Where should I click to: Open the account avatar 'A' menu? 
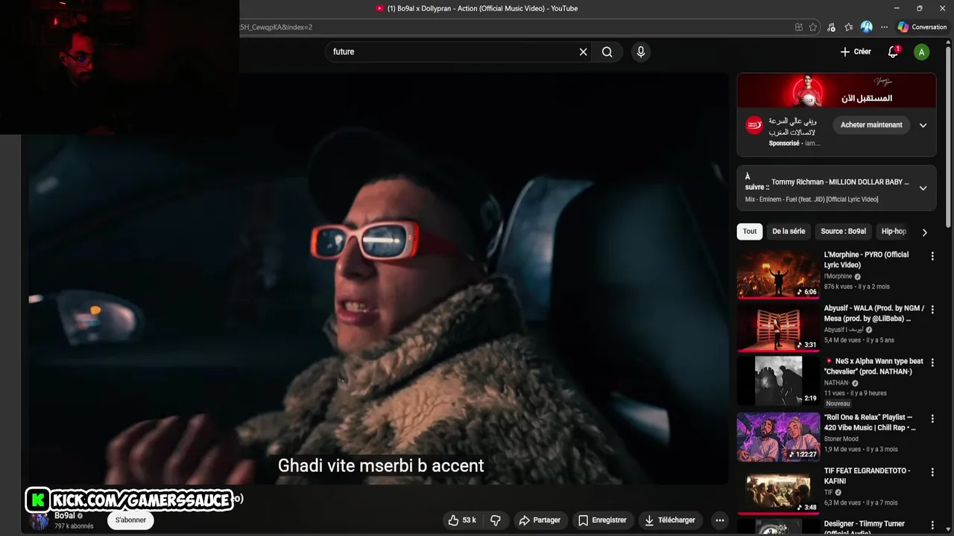pos(922,52)
